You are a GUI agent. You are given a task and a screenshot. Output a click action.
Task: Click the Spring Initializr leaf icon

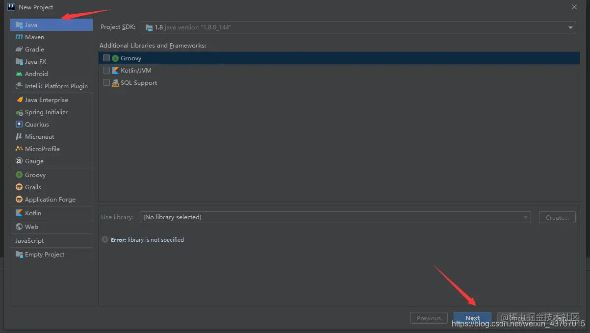point(19,112)
